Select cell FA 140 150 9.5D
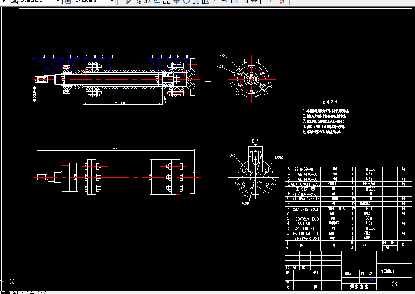This screenshot has width=415, height=294. (x=306, y=234)
